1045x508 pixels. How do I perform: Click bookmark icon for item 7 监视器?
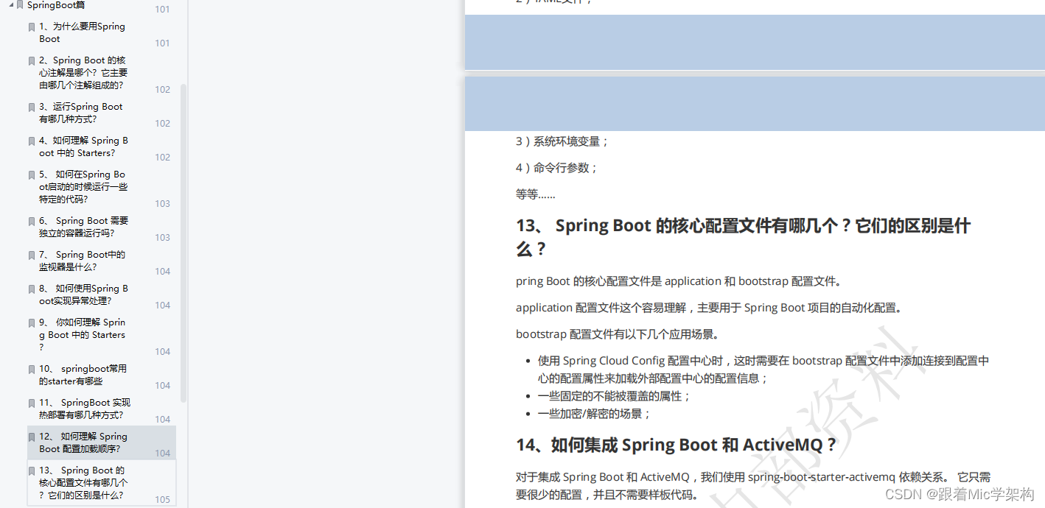32,255
